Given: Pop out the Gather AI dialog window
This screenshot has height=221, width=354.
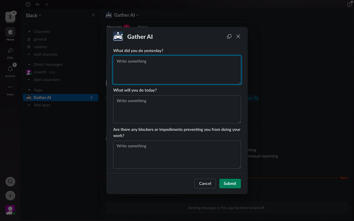Looking at the screenshot, I should coord(229,36).
